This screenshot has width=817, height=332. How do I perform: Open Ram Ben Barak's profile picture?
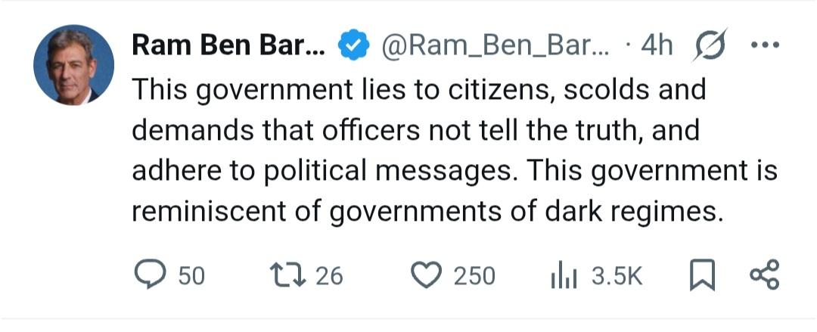[x=73, y=65]
